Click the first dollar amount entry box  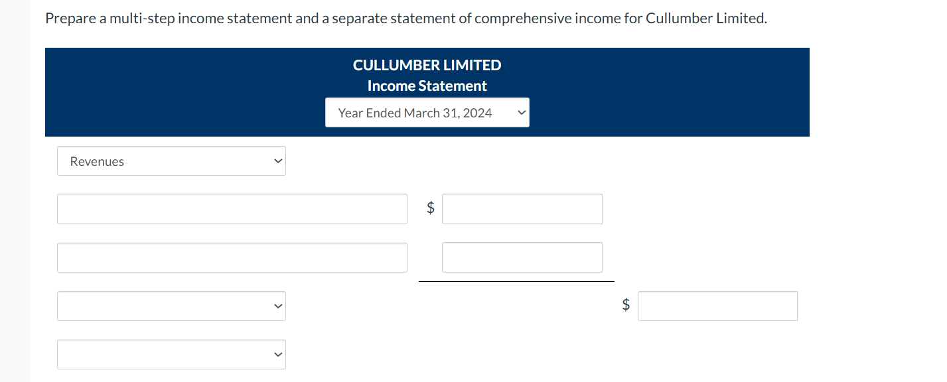coord(522,208)
